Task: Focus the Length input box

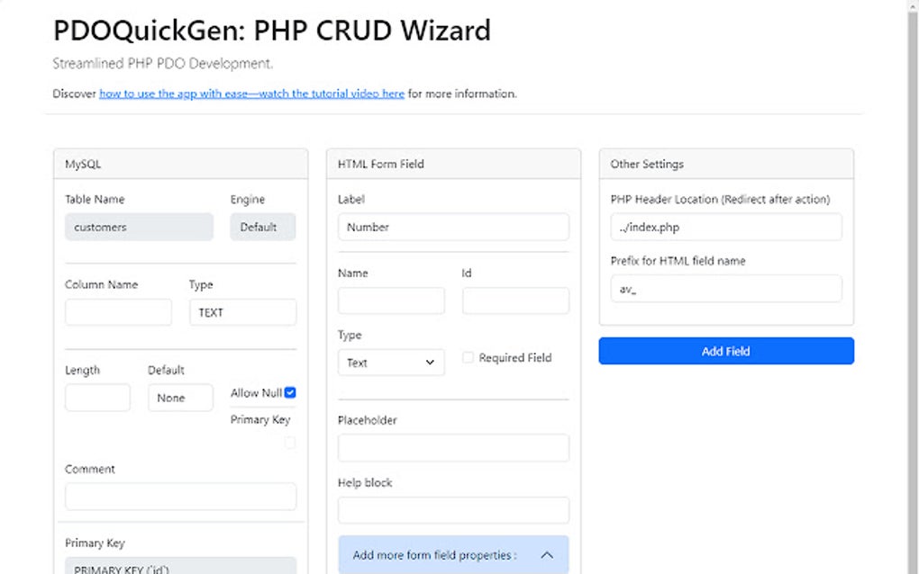Action: [97, 398]
